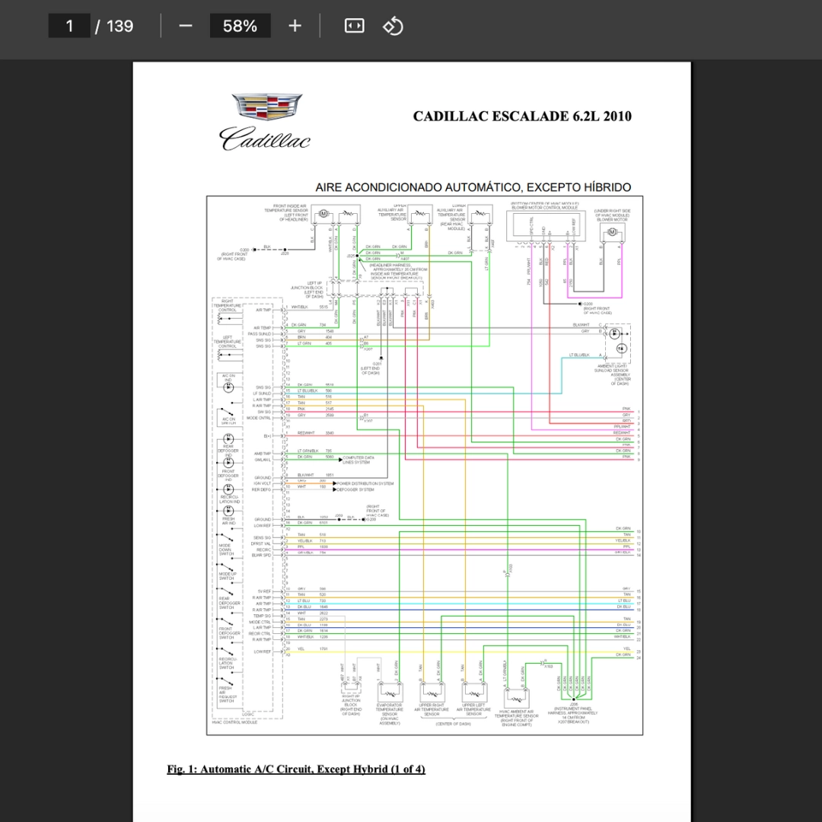Viewport: 822px width, 822px height.
Task: Click the 'AIRE ACONDICIONADO AUTOMÁTICO, EXCEPTO HÍBRIDO' heading
Action: click(x=473, y=187)
